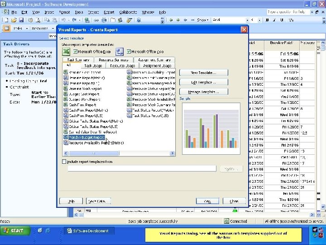The height and width of the screenshot is (245, 326).
Task: Open the Report menu
Action: [x=109, y=12]
